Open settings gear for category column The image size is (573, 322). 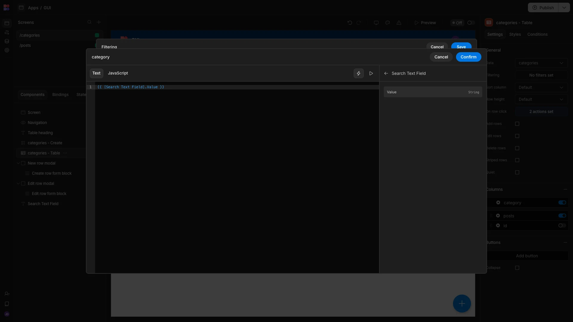coord(498,203)
